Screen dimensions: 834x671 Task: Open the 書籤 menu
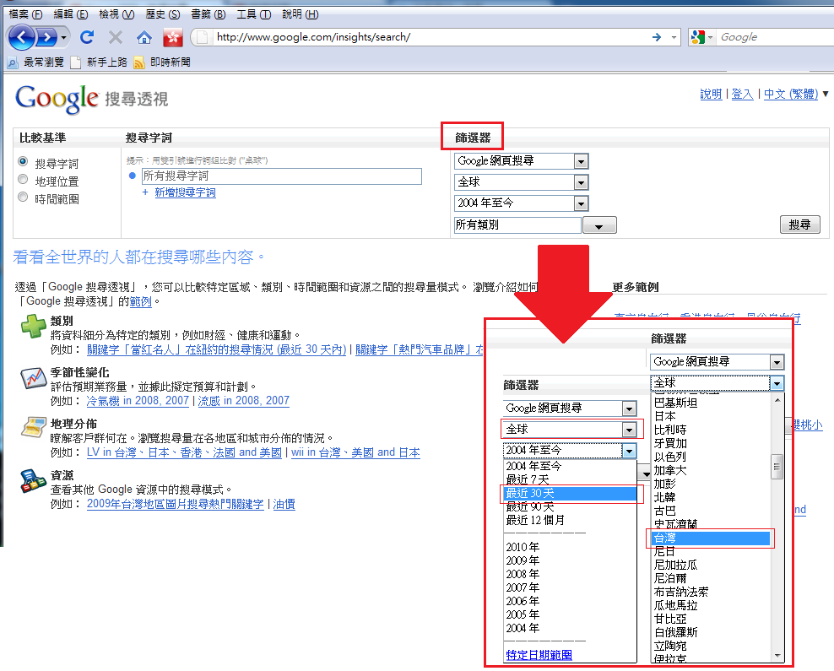[x=208, y=14]
